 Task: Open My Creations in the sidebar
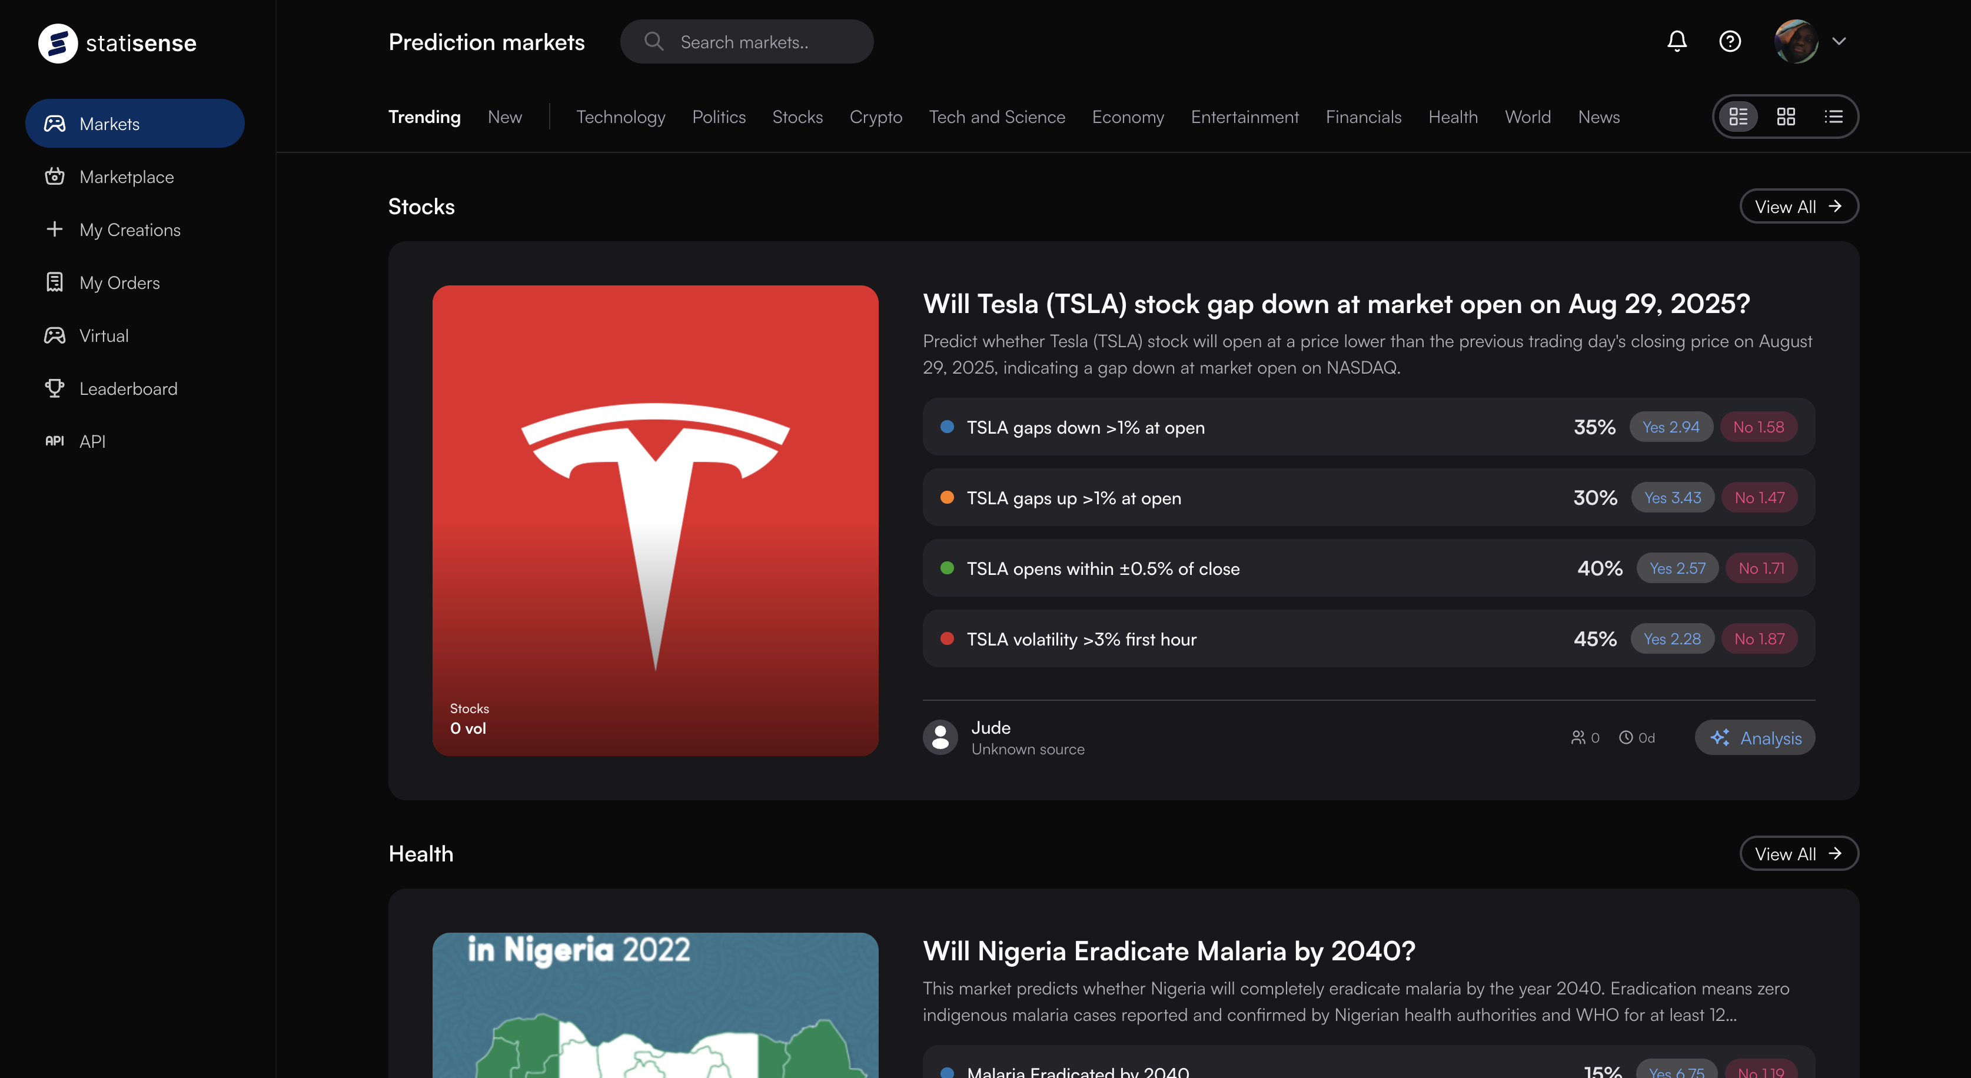(x=135, y=229)
